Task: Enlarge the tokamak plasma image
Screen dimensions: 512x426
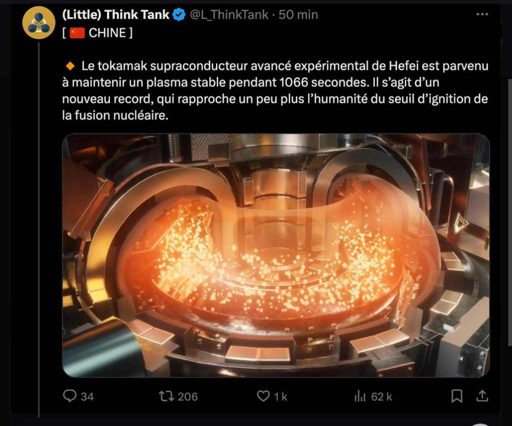Action: 275,255
